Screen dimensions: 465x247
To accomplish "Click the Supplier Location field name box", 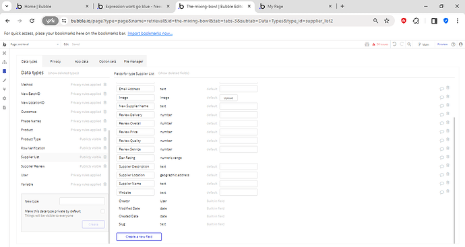I will (x=135, y=175).
